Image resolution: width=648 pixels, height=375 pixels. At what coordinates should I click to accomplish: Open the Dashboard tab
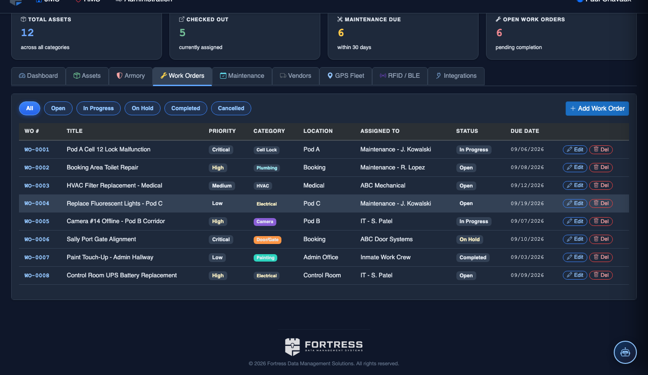[x=38, y=76]
